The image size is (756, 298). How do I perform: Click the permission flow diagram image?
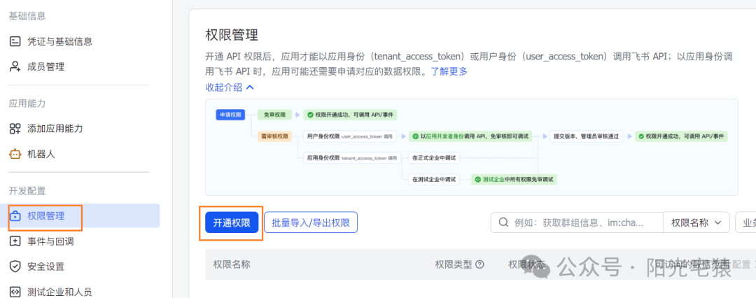pyautogui.click(x=472, y=147)
